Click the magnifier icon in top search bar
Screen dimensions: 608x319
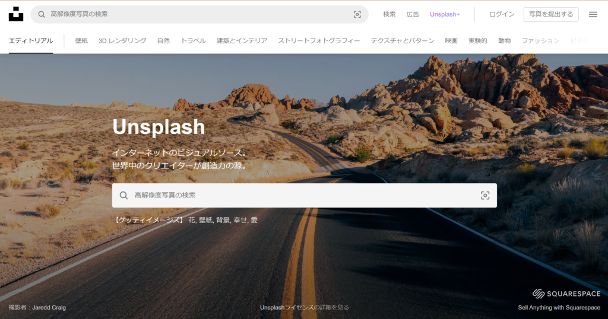[x=42, y=14]
